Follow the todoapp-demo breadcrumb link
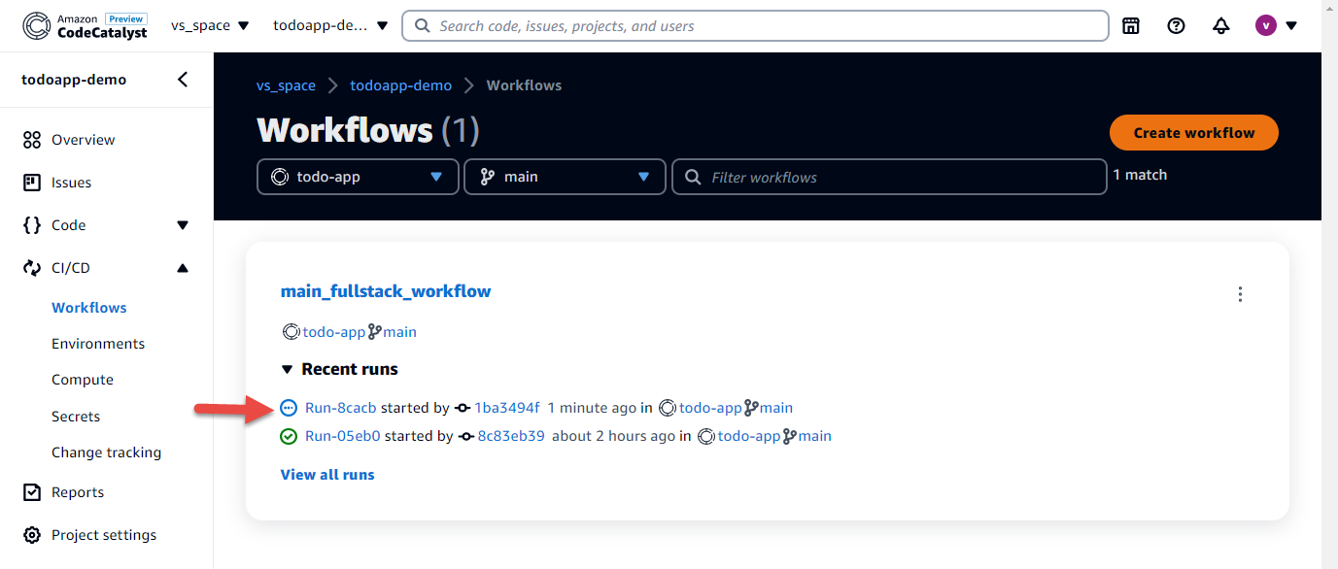This screenshot has height=569, width=1338. 400,85
